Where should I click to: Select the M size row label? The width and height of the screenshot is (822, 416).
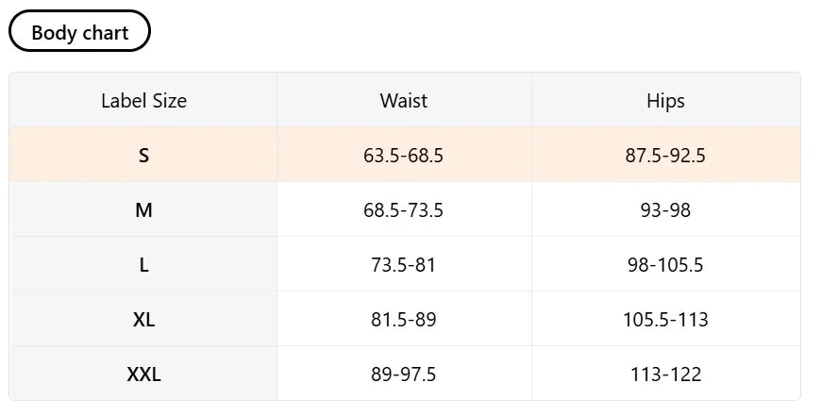pos(143,210)
